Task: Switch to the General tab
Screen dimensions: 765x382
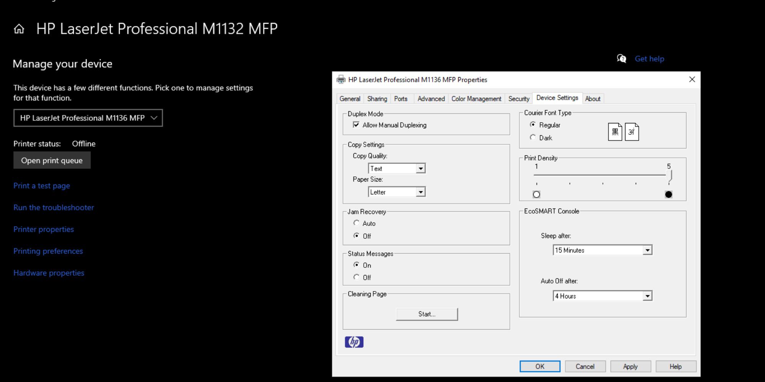Action: 350,99
